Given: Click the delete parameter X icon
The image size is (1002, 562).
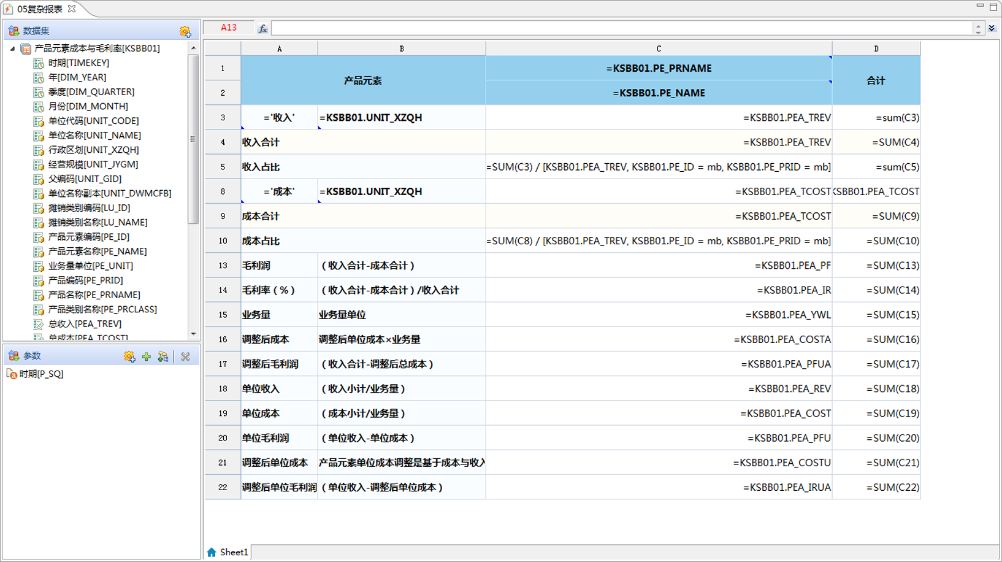Looking at the screenshot, I should click(185, 356).
